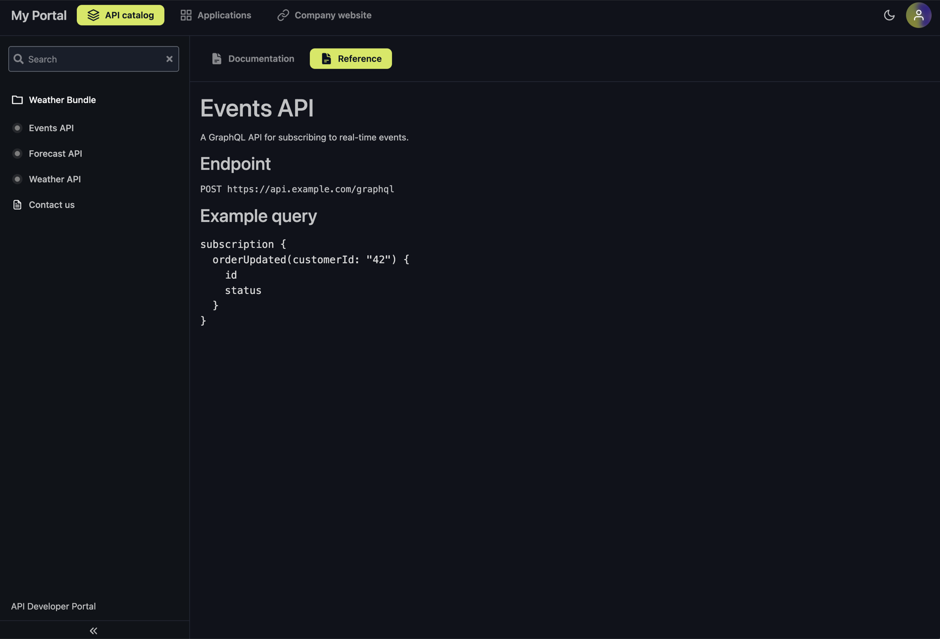940x639 pixels.
Task: Switch to the Documentation tab
Action: [253, 59]
